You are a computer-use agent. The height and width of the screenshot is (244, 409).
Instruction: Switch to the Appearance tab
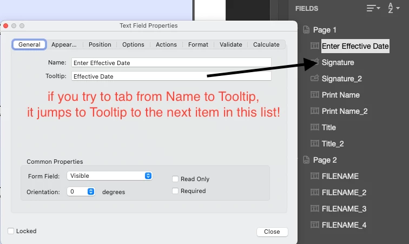[64, 44]
